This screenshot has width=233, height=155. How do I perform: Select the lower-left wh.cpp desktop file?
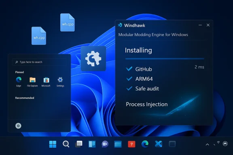(x=39, y=36)
